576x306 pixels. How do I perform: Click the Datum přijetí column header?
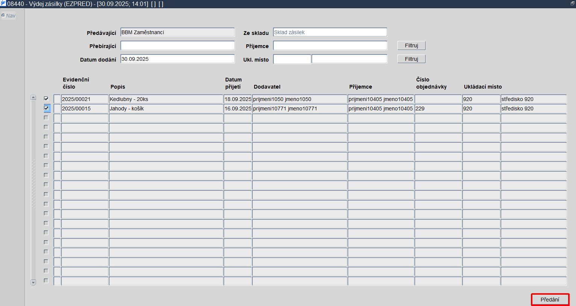pos(233,83)
